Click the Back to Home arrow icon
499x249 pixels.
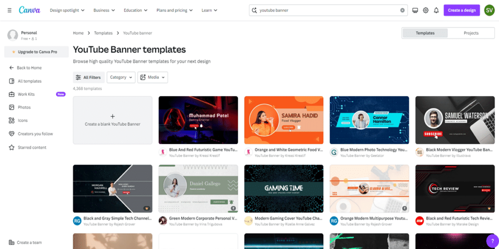(x=12, y=68)
